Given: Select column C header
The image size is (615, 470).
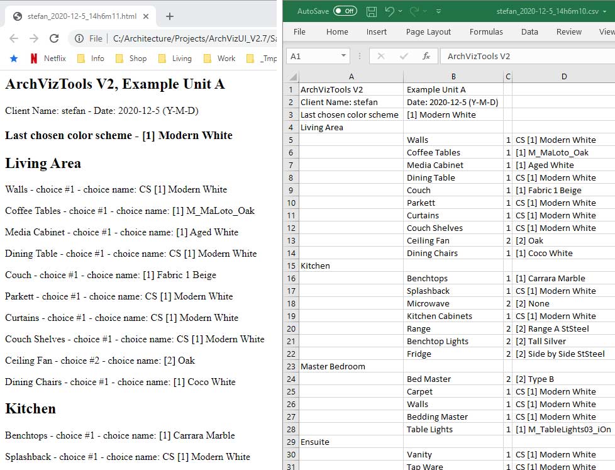Looking at the screenshot, I should pyautogui.click(x=508, y=77).
